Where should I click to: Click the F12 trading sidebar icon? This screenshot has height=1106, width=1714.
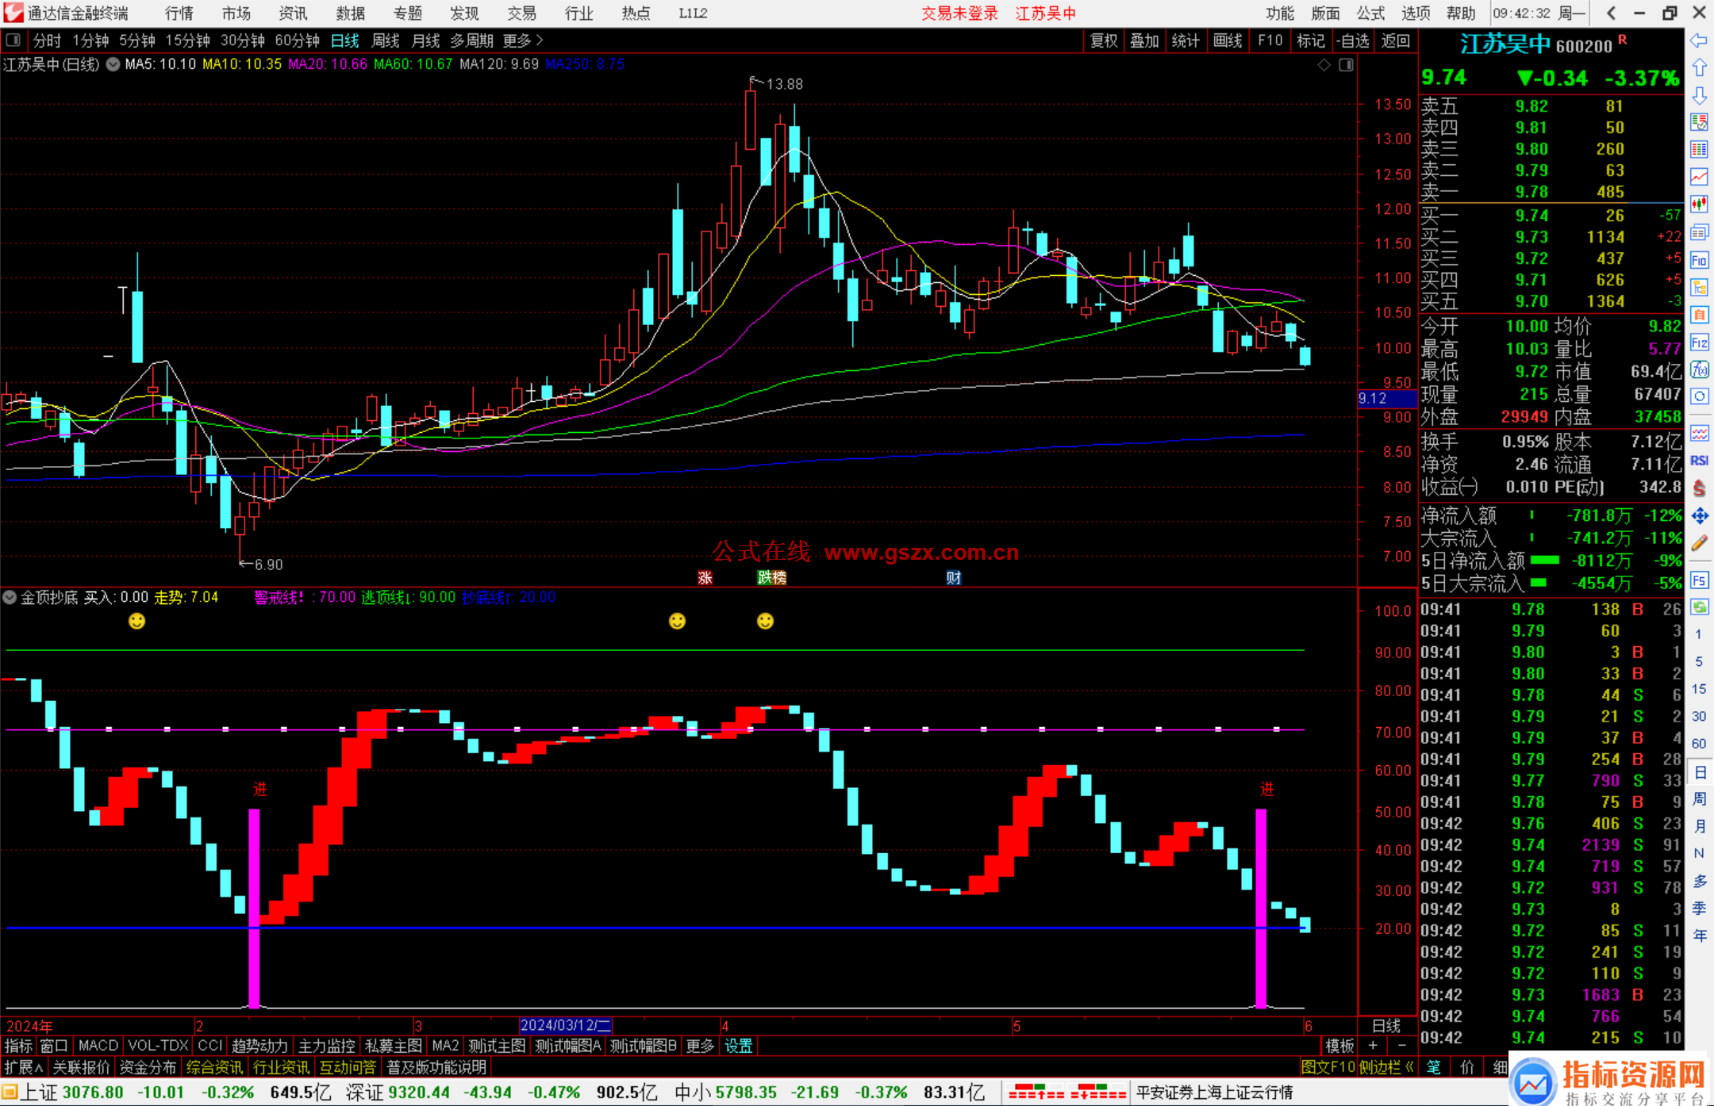tap(1699, 343)
